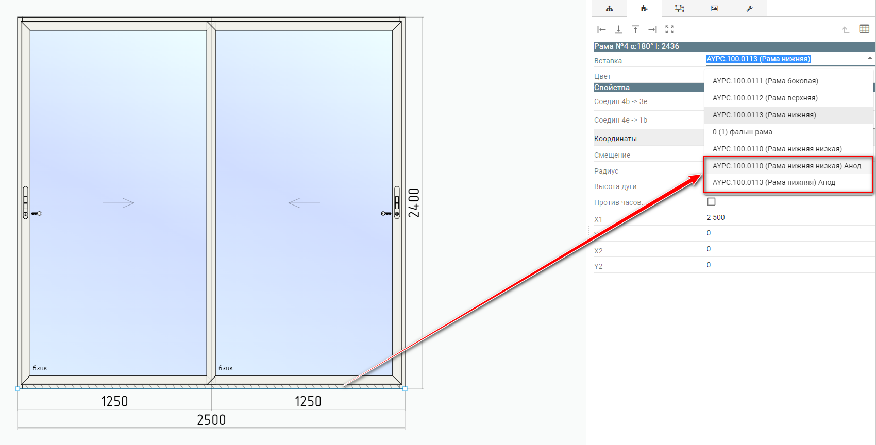Edit the Y2 value field
The height and width of the screenshot is (445, 876).
790,265
